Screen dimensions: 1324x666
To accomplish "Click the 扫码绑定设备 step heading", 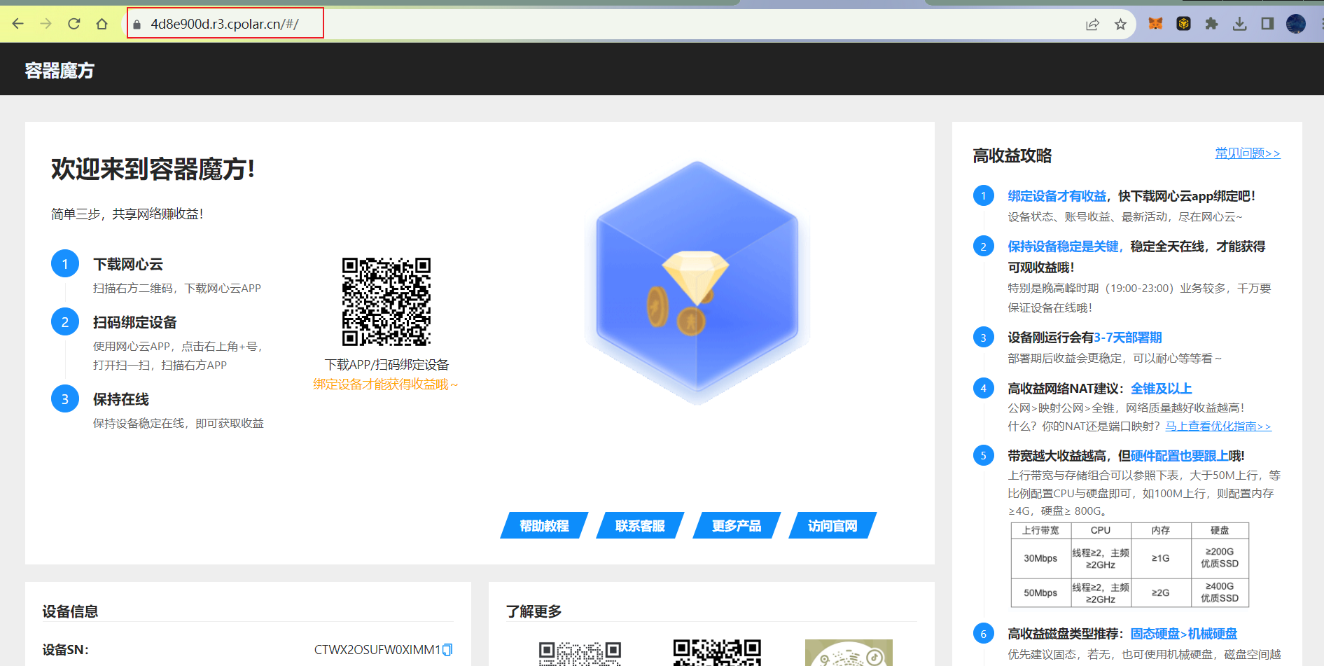I will click(x=135, y=323).
